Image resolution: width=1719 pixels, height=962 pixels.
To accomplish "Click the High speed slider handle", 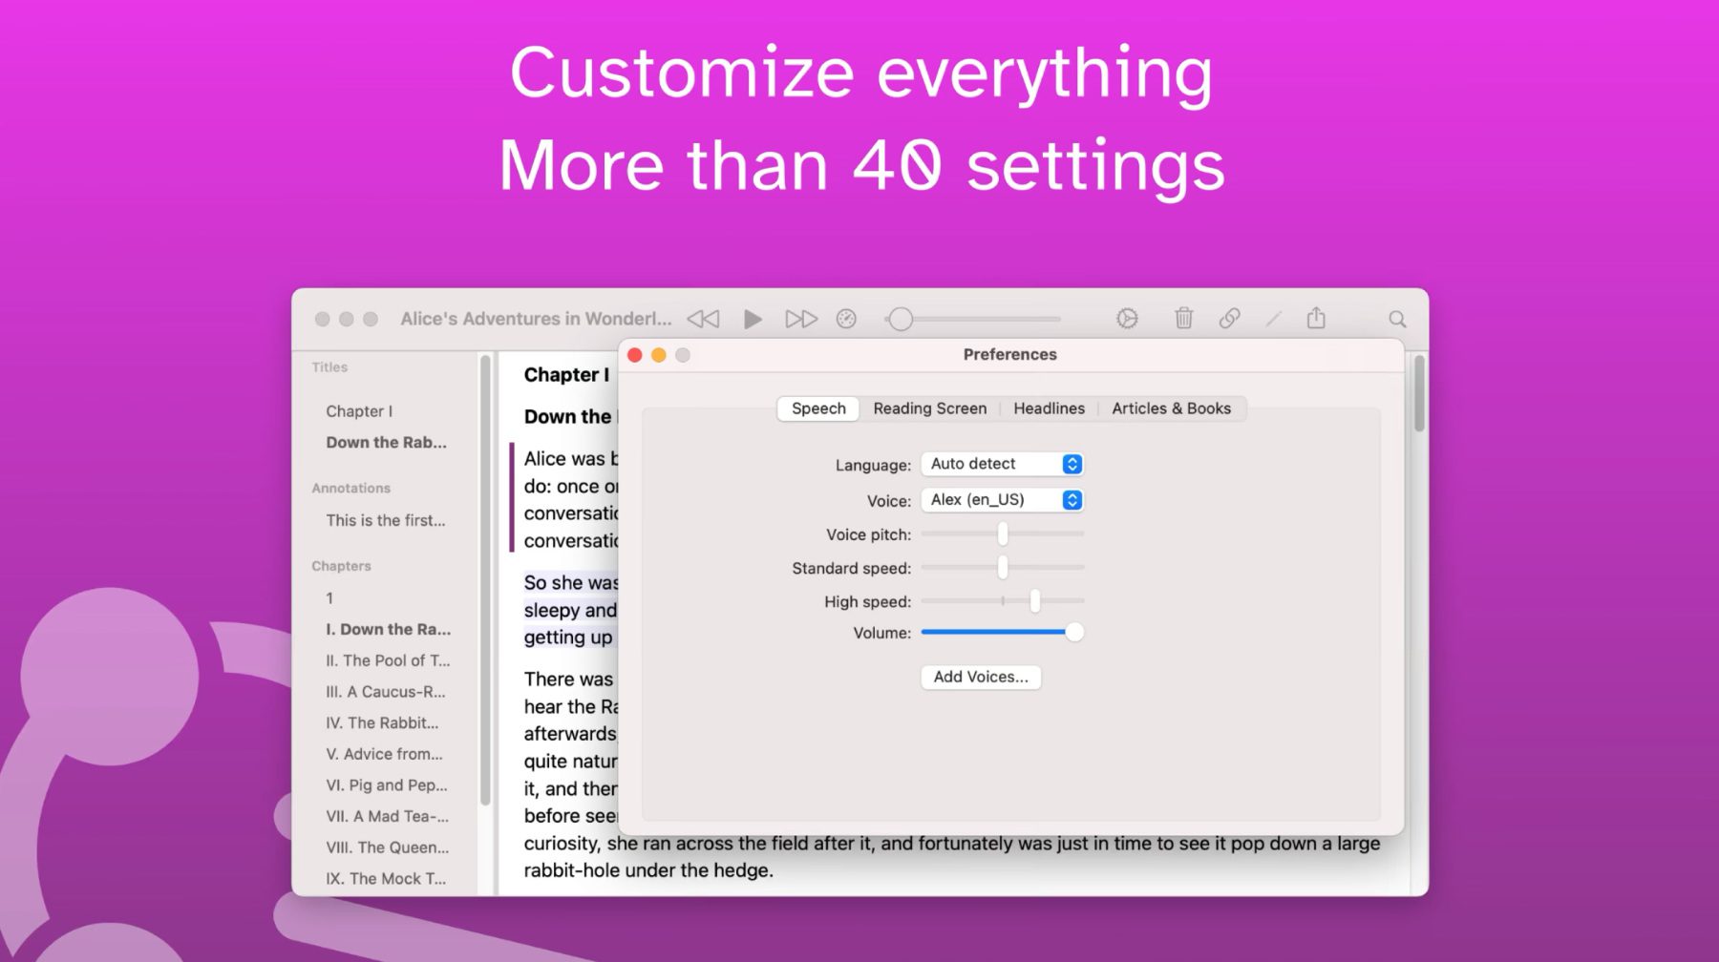I will pos(1034,601).
